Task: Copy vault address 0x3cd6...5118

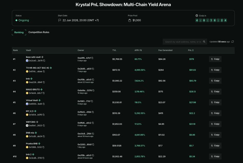Action: [43, 158]
